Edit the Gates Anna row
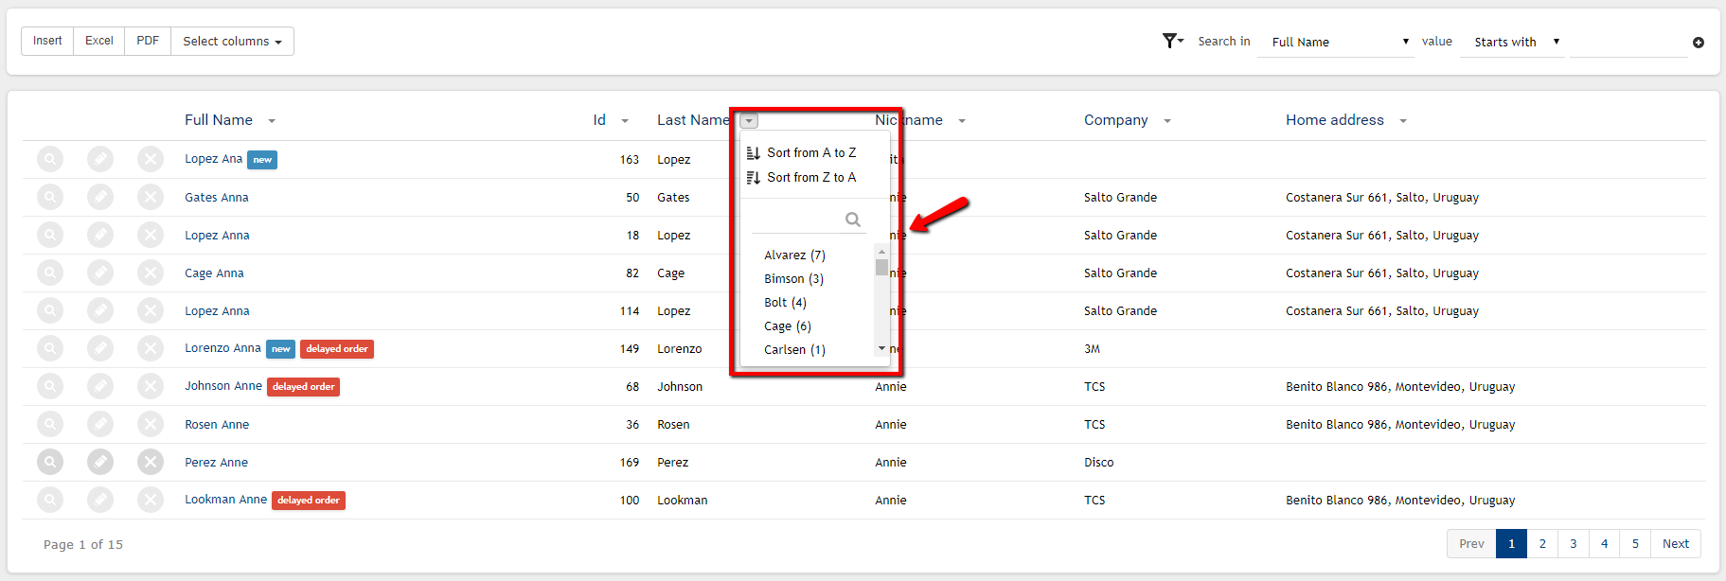 pos(100,197)
